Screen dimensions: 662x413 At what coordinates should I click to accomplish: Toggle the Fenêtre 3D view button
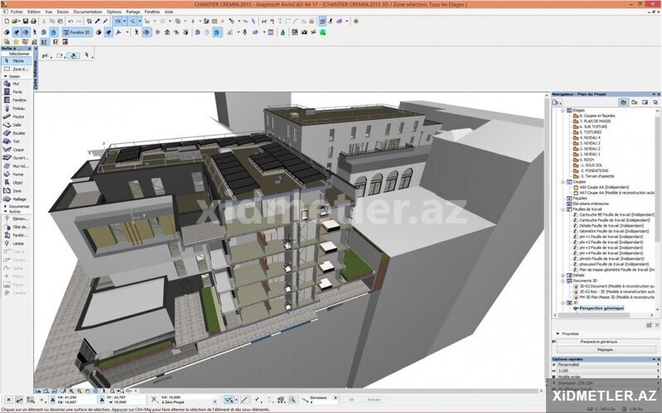click(78, 32)
